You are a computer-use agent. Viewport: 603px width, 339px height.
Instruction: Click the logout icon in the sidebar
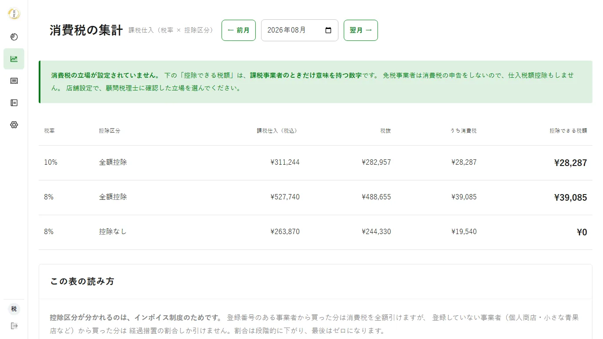14,326
